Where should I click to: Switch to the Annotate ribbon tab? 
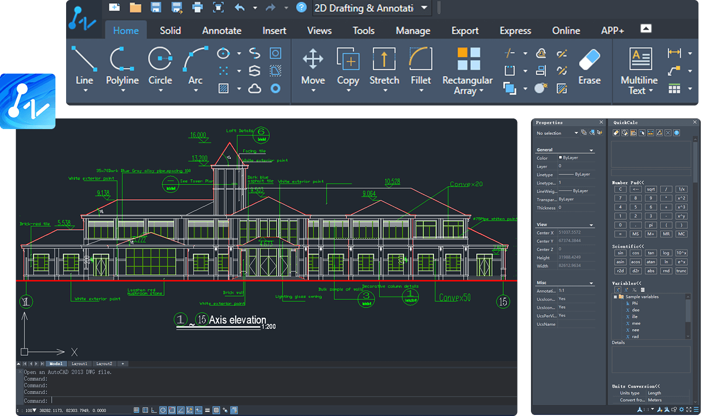point(221,30)
